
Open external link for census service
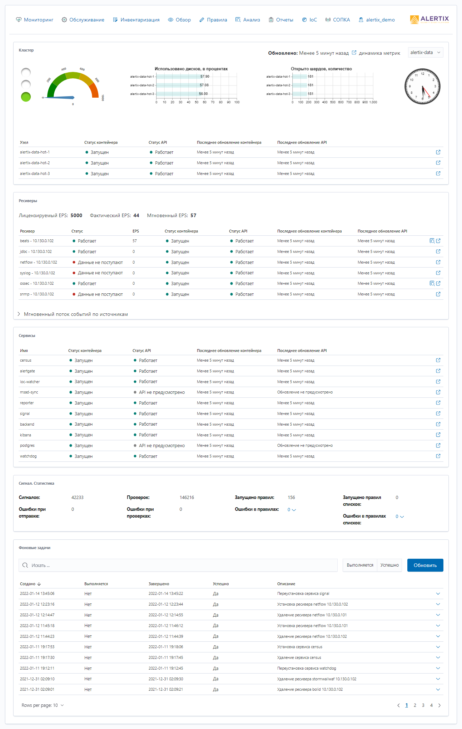[x=438, y=360]
